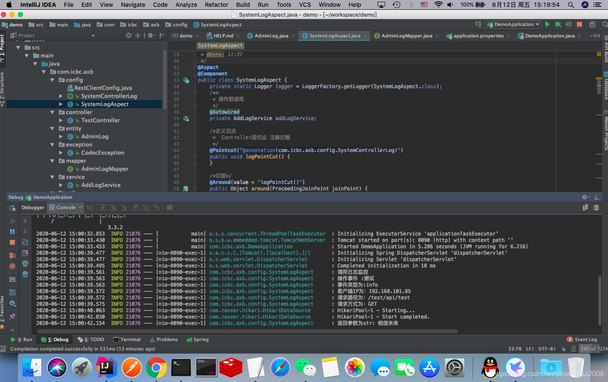Collapse the controller folder in project tree
The height and width of the screenshot is (382, 608).
tap(52, 112)
